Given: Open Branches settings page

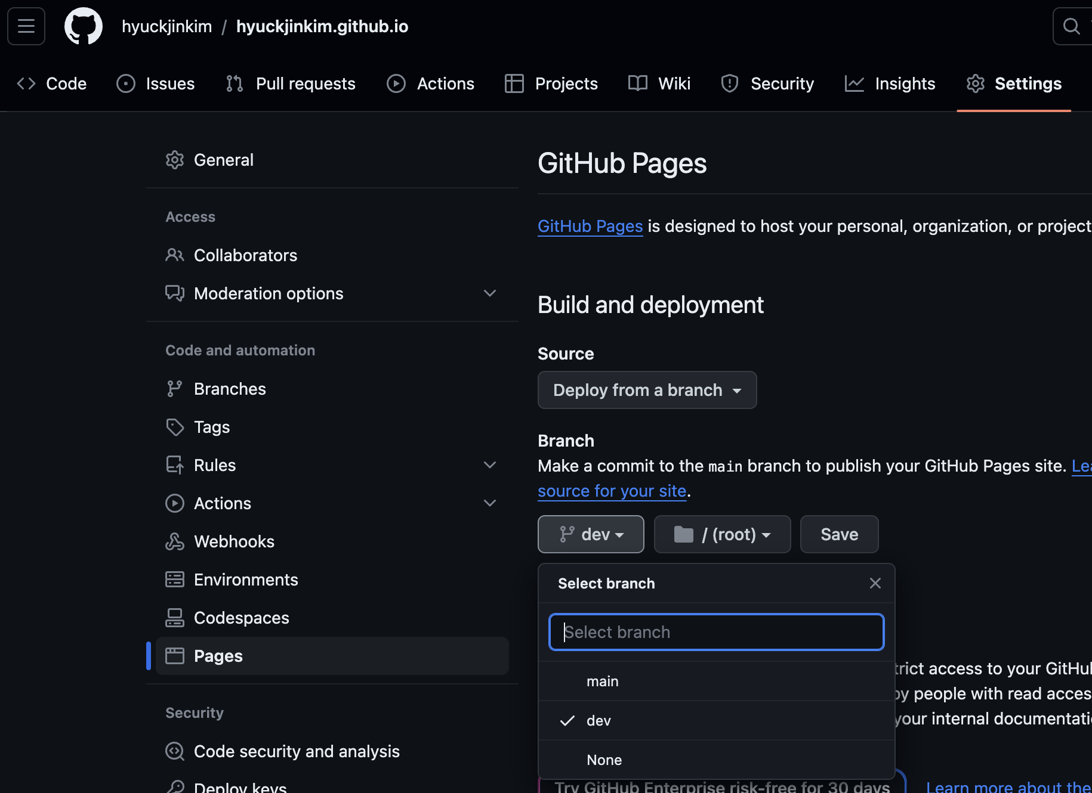Looking at the screenshot, I should point(332,389).
